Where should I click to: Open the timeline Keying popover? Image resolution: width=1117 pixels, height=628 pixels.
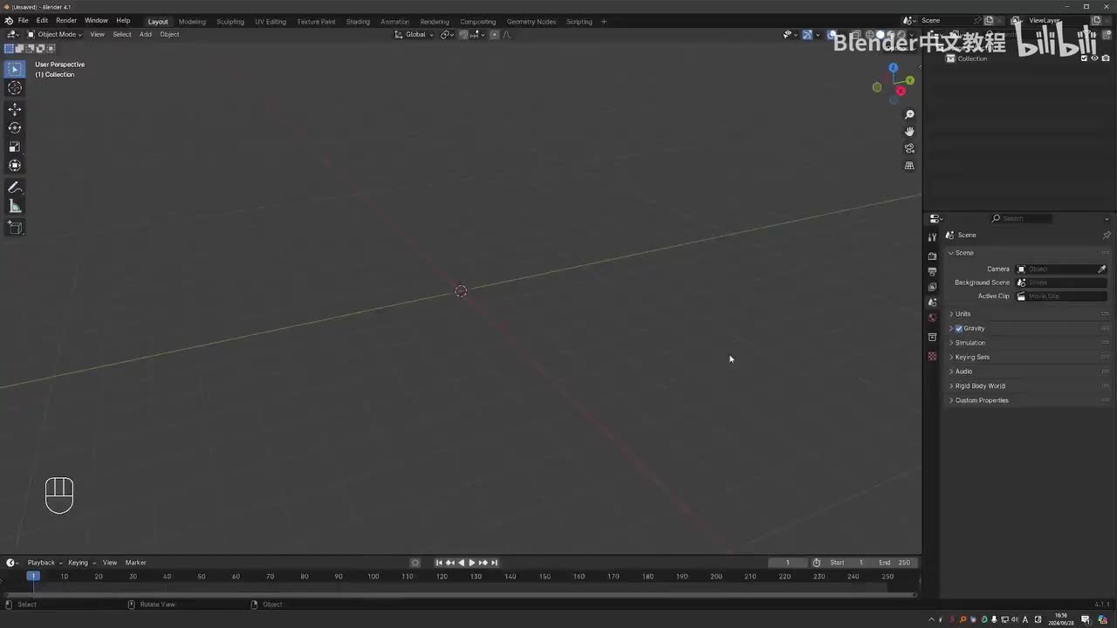(81, 563)
